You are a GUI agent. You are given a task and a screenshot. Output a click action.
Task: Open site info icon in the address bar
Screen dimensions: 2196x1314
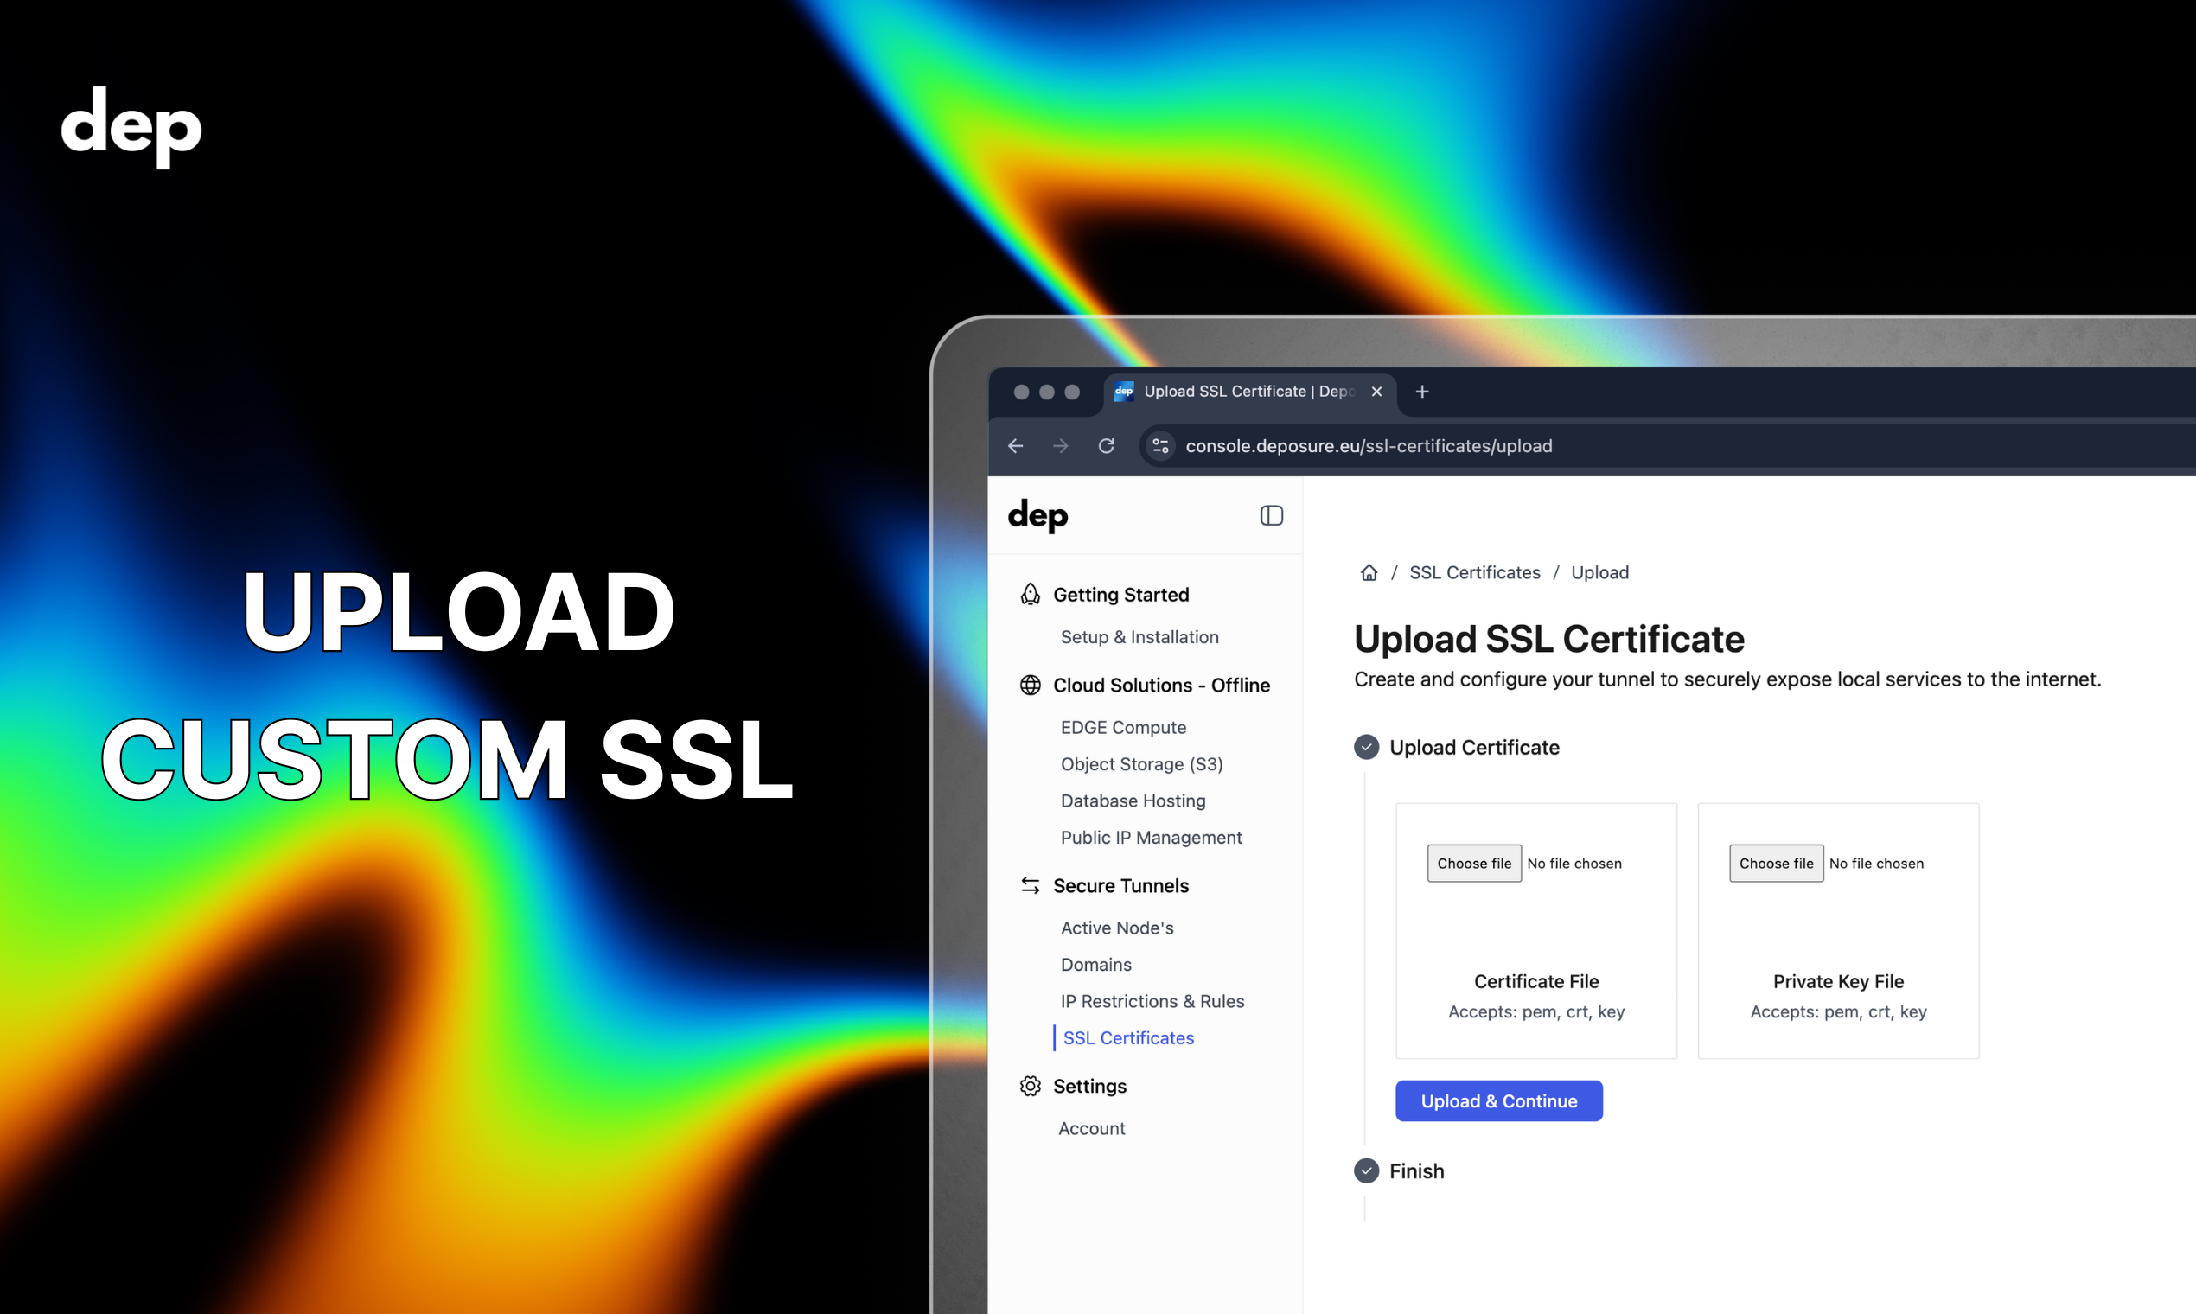point(1160,445)
